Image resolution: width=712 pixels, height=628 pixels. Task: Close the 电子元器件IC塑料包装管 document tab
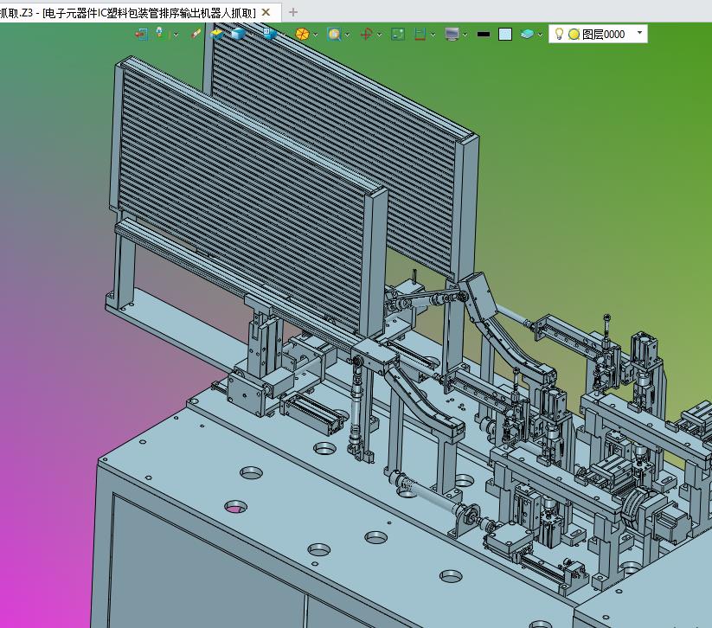(266, 12)
